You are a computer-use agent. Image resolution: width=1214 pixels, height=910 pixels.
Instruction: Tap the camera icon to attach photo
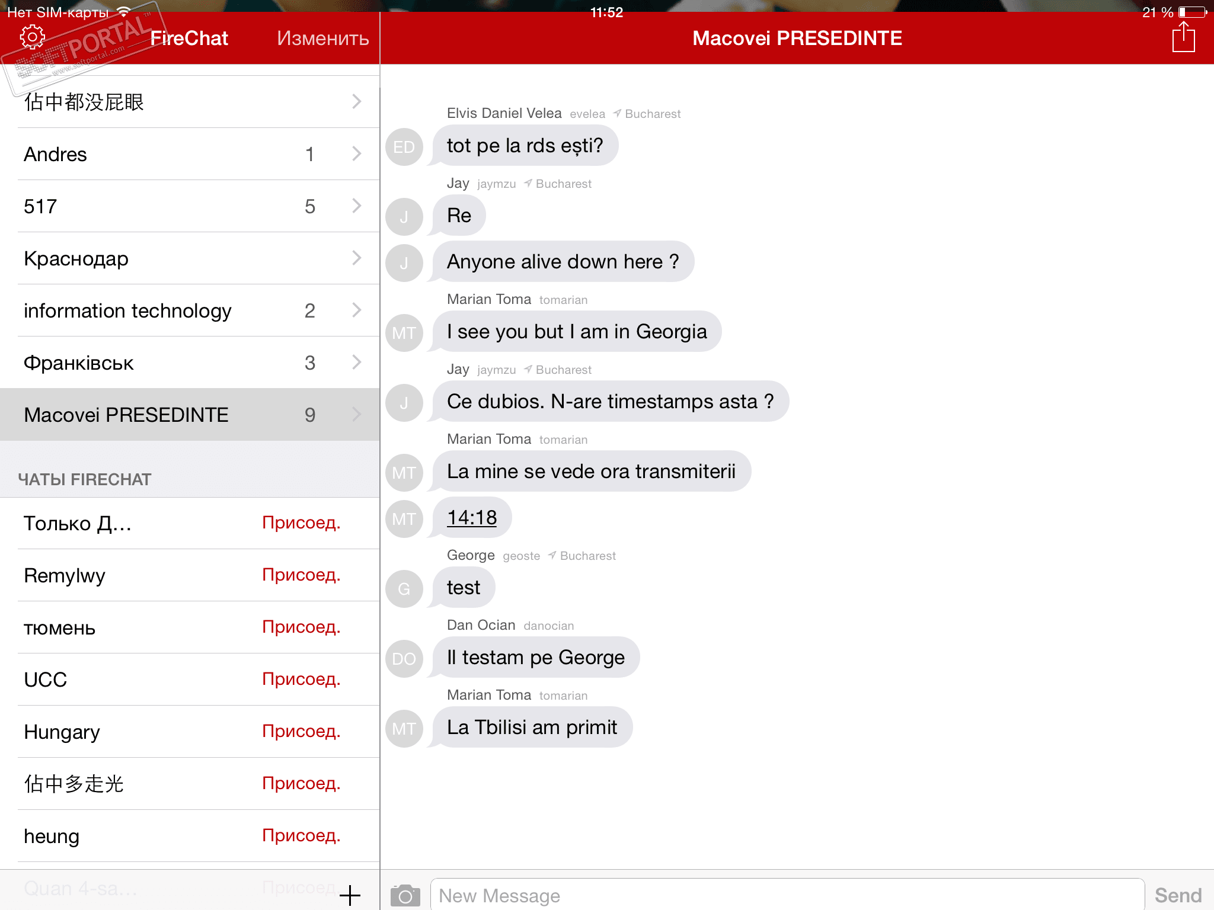[405, 895]
